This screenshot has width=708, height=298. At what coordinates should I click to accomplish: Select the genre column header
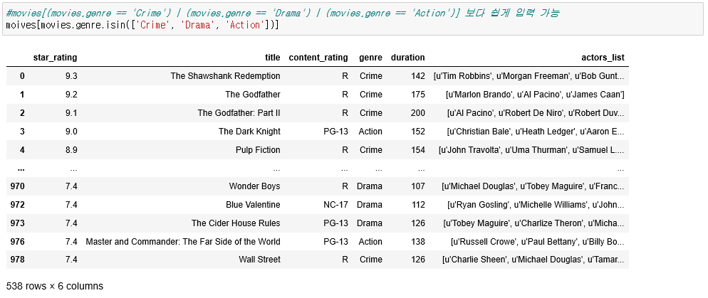pyautogui.click(x=370, y=58)
